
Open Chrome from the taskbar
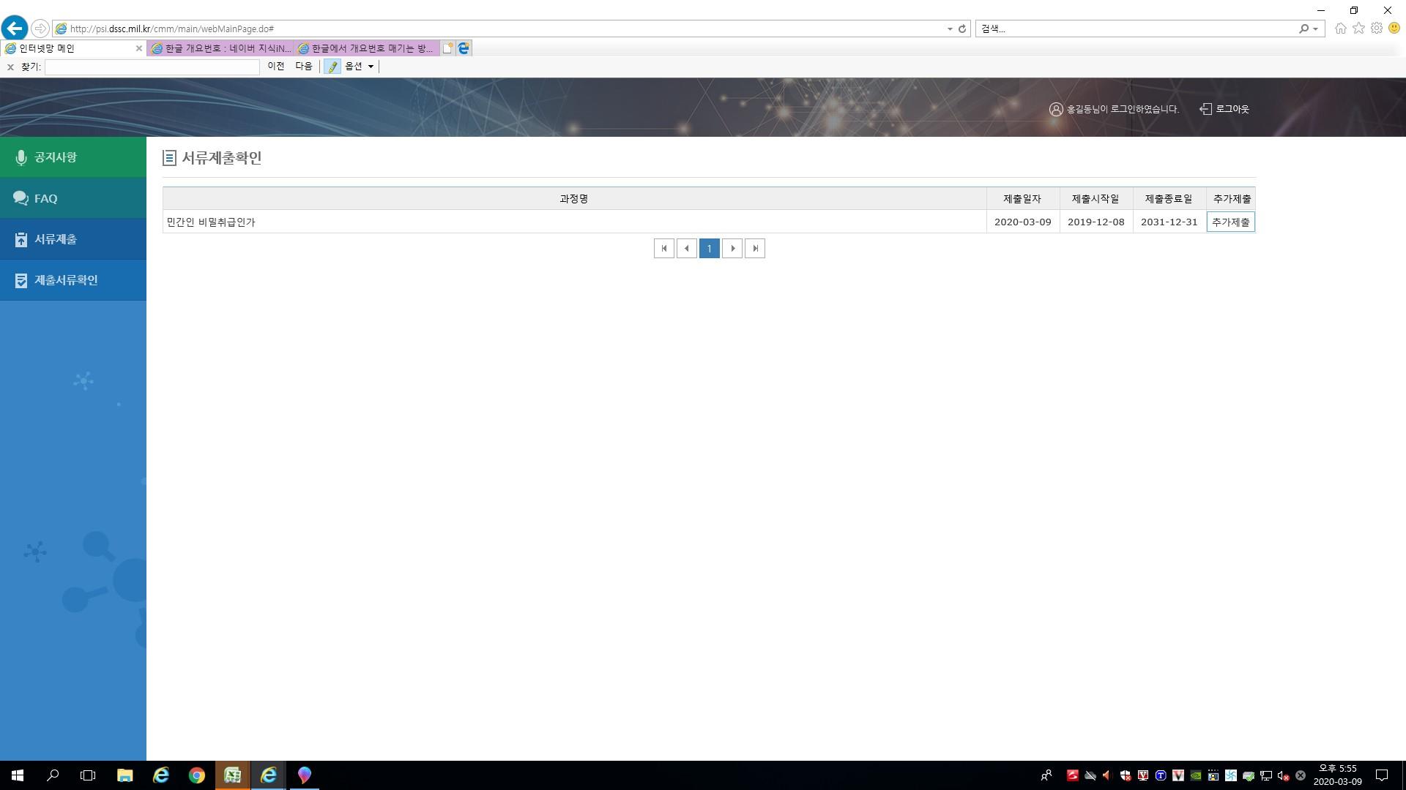(x=196, y=775)
